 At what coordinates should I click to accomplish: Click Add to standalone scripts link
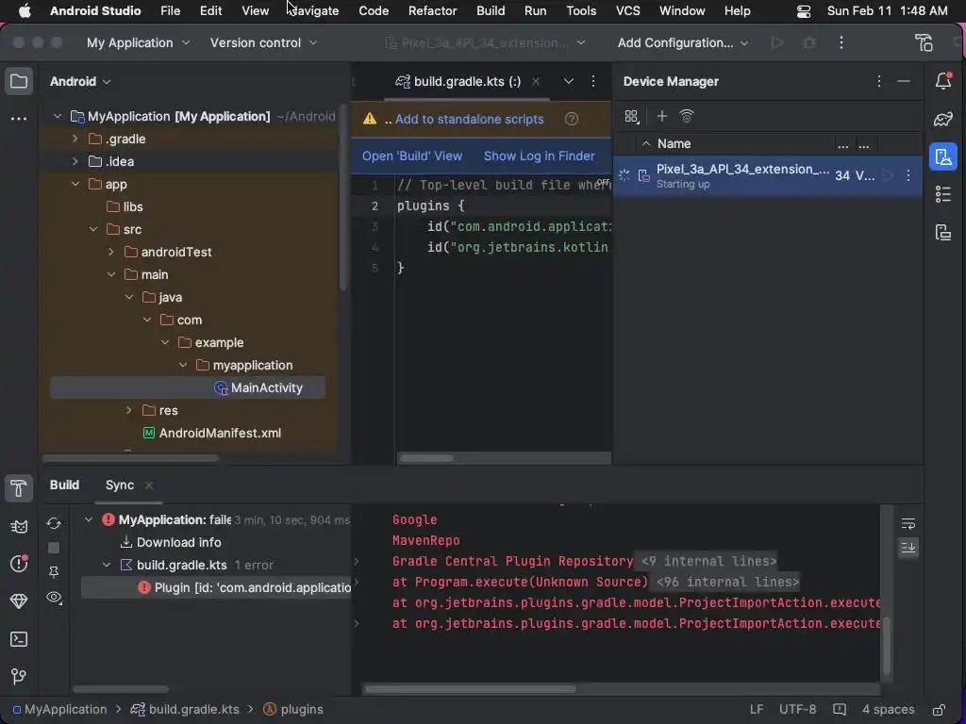470,120
